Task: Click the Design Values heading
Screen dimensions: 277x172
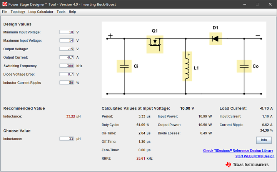Action: (17, 24)
